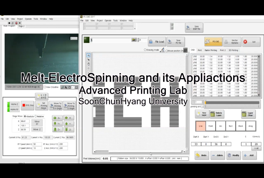Viewport: 264px width, 178px height.
Task: Toggle the Home Z button
Action: point(13,104)
